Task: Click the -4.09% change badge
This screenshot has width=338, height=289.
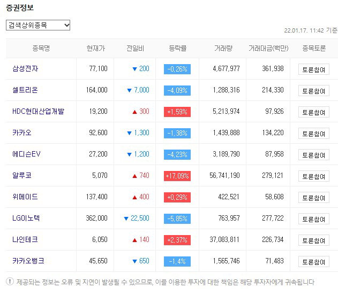Action: (177, 90)
